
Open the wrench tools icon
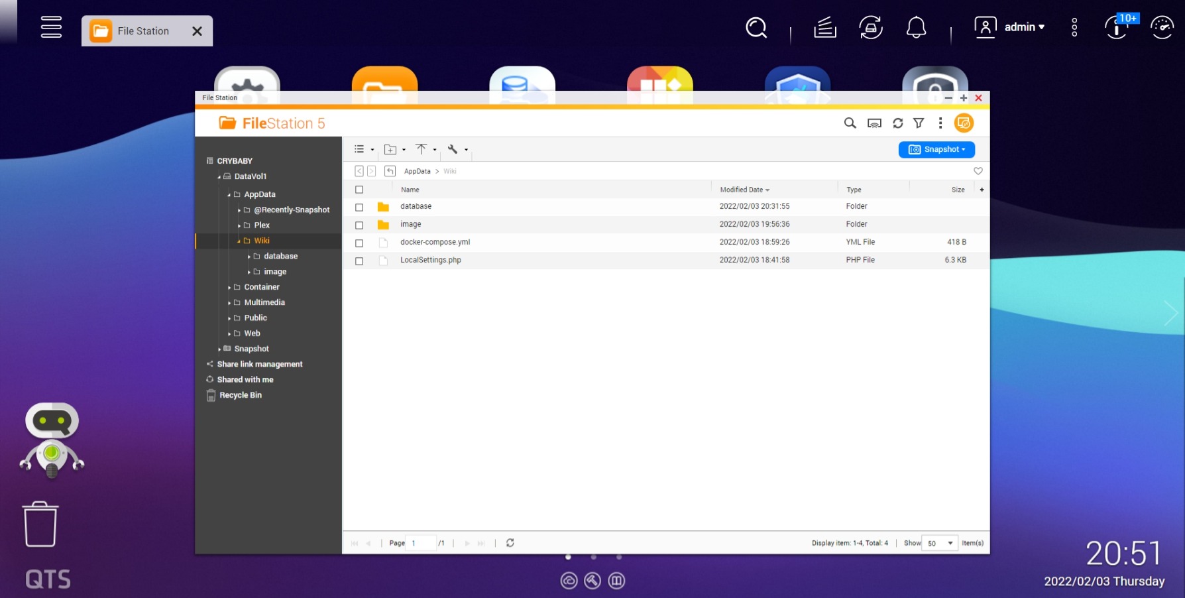coord(453,149)
